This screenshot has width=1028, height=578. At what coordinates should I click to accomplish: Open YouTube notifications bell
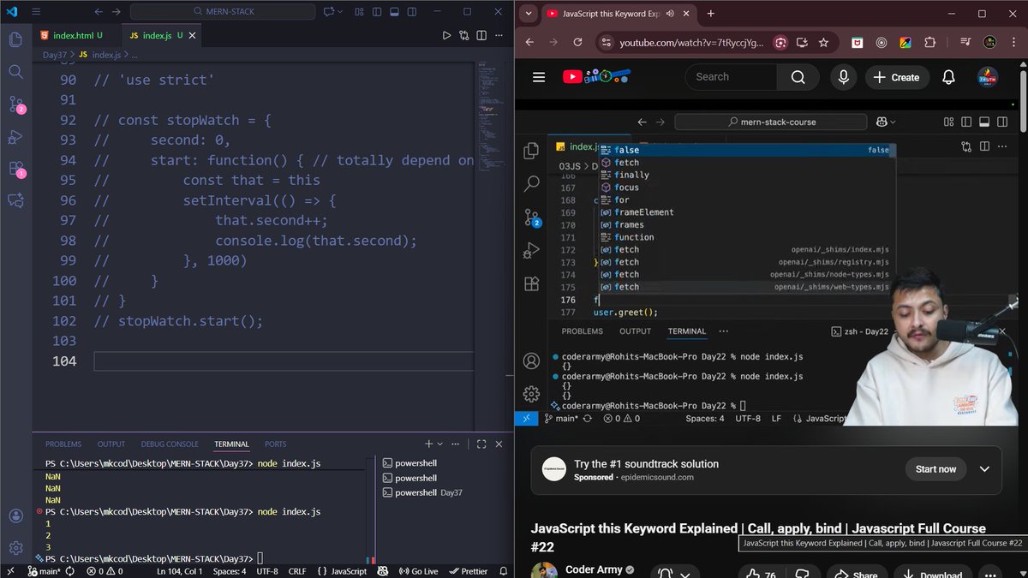point(948,77)
